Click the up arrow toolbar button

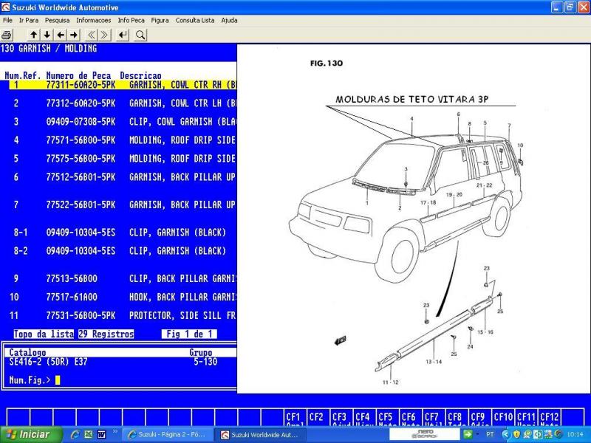(33, 35)
